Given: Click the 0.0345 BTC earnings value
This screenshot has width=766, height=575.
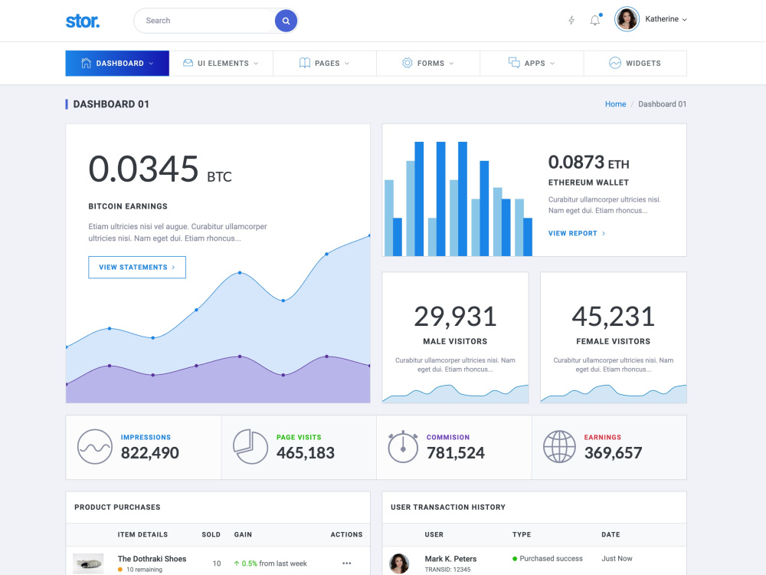Looking at the screenshot, I should 160,169.
